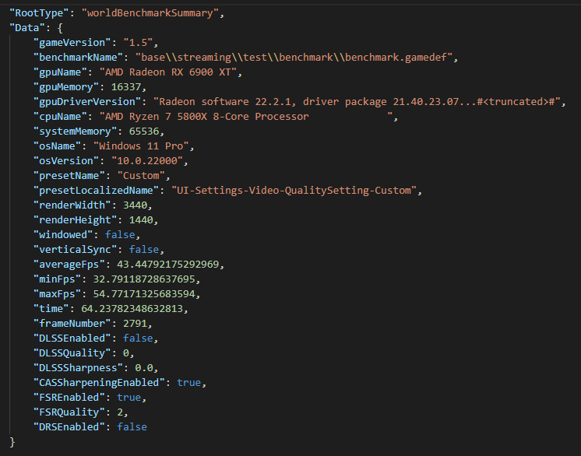Screen dimensions: 581x456
Task: Select the AMD Ryzen 7 5800X value
Action: click(245, 117)
